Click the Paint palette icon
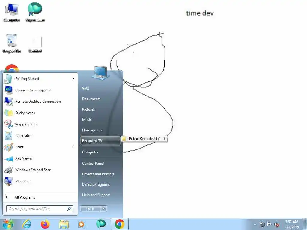This screenshot has width=307, height=230. [x=8, y=147]
